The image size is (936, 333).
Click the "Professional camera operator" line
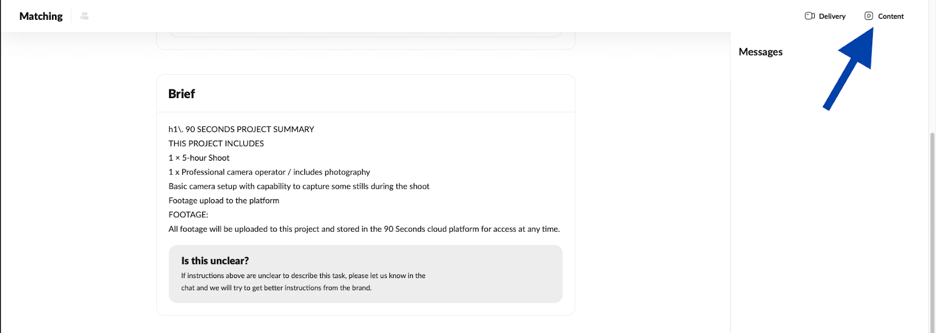coord(269,172)
